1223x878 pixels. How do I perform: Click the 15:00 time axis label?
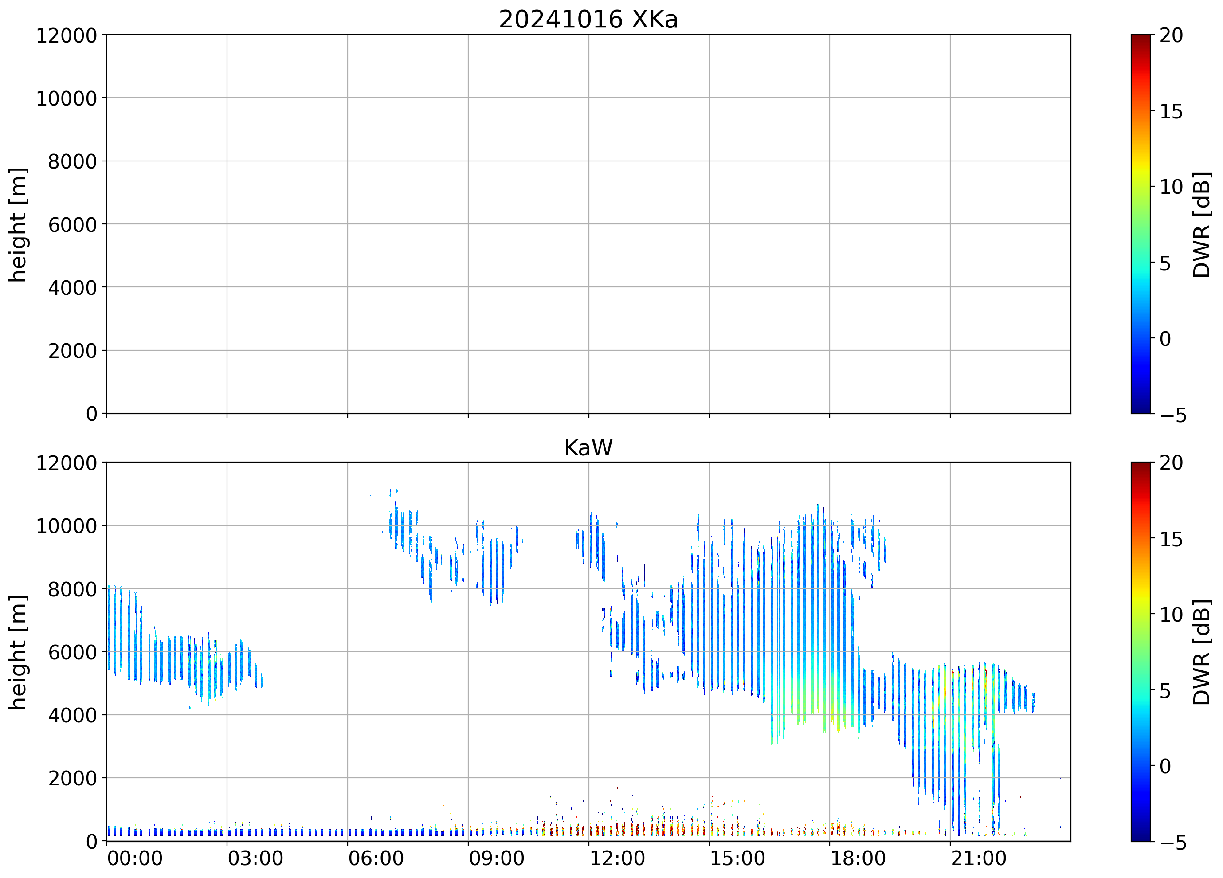tap(737, 858)
